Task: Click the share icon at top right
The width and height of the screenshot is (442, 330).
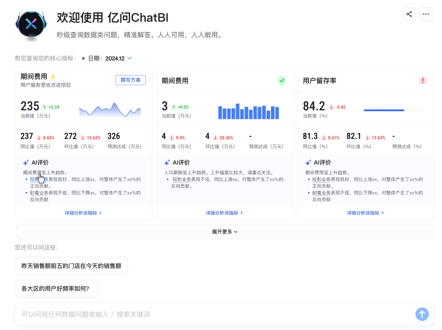Action: coord(409,14)
